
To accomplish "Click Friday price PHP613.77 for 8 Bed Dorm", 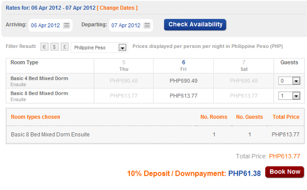I will (183, 96).
